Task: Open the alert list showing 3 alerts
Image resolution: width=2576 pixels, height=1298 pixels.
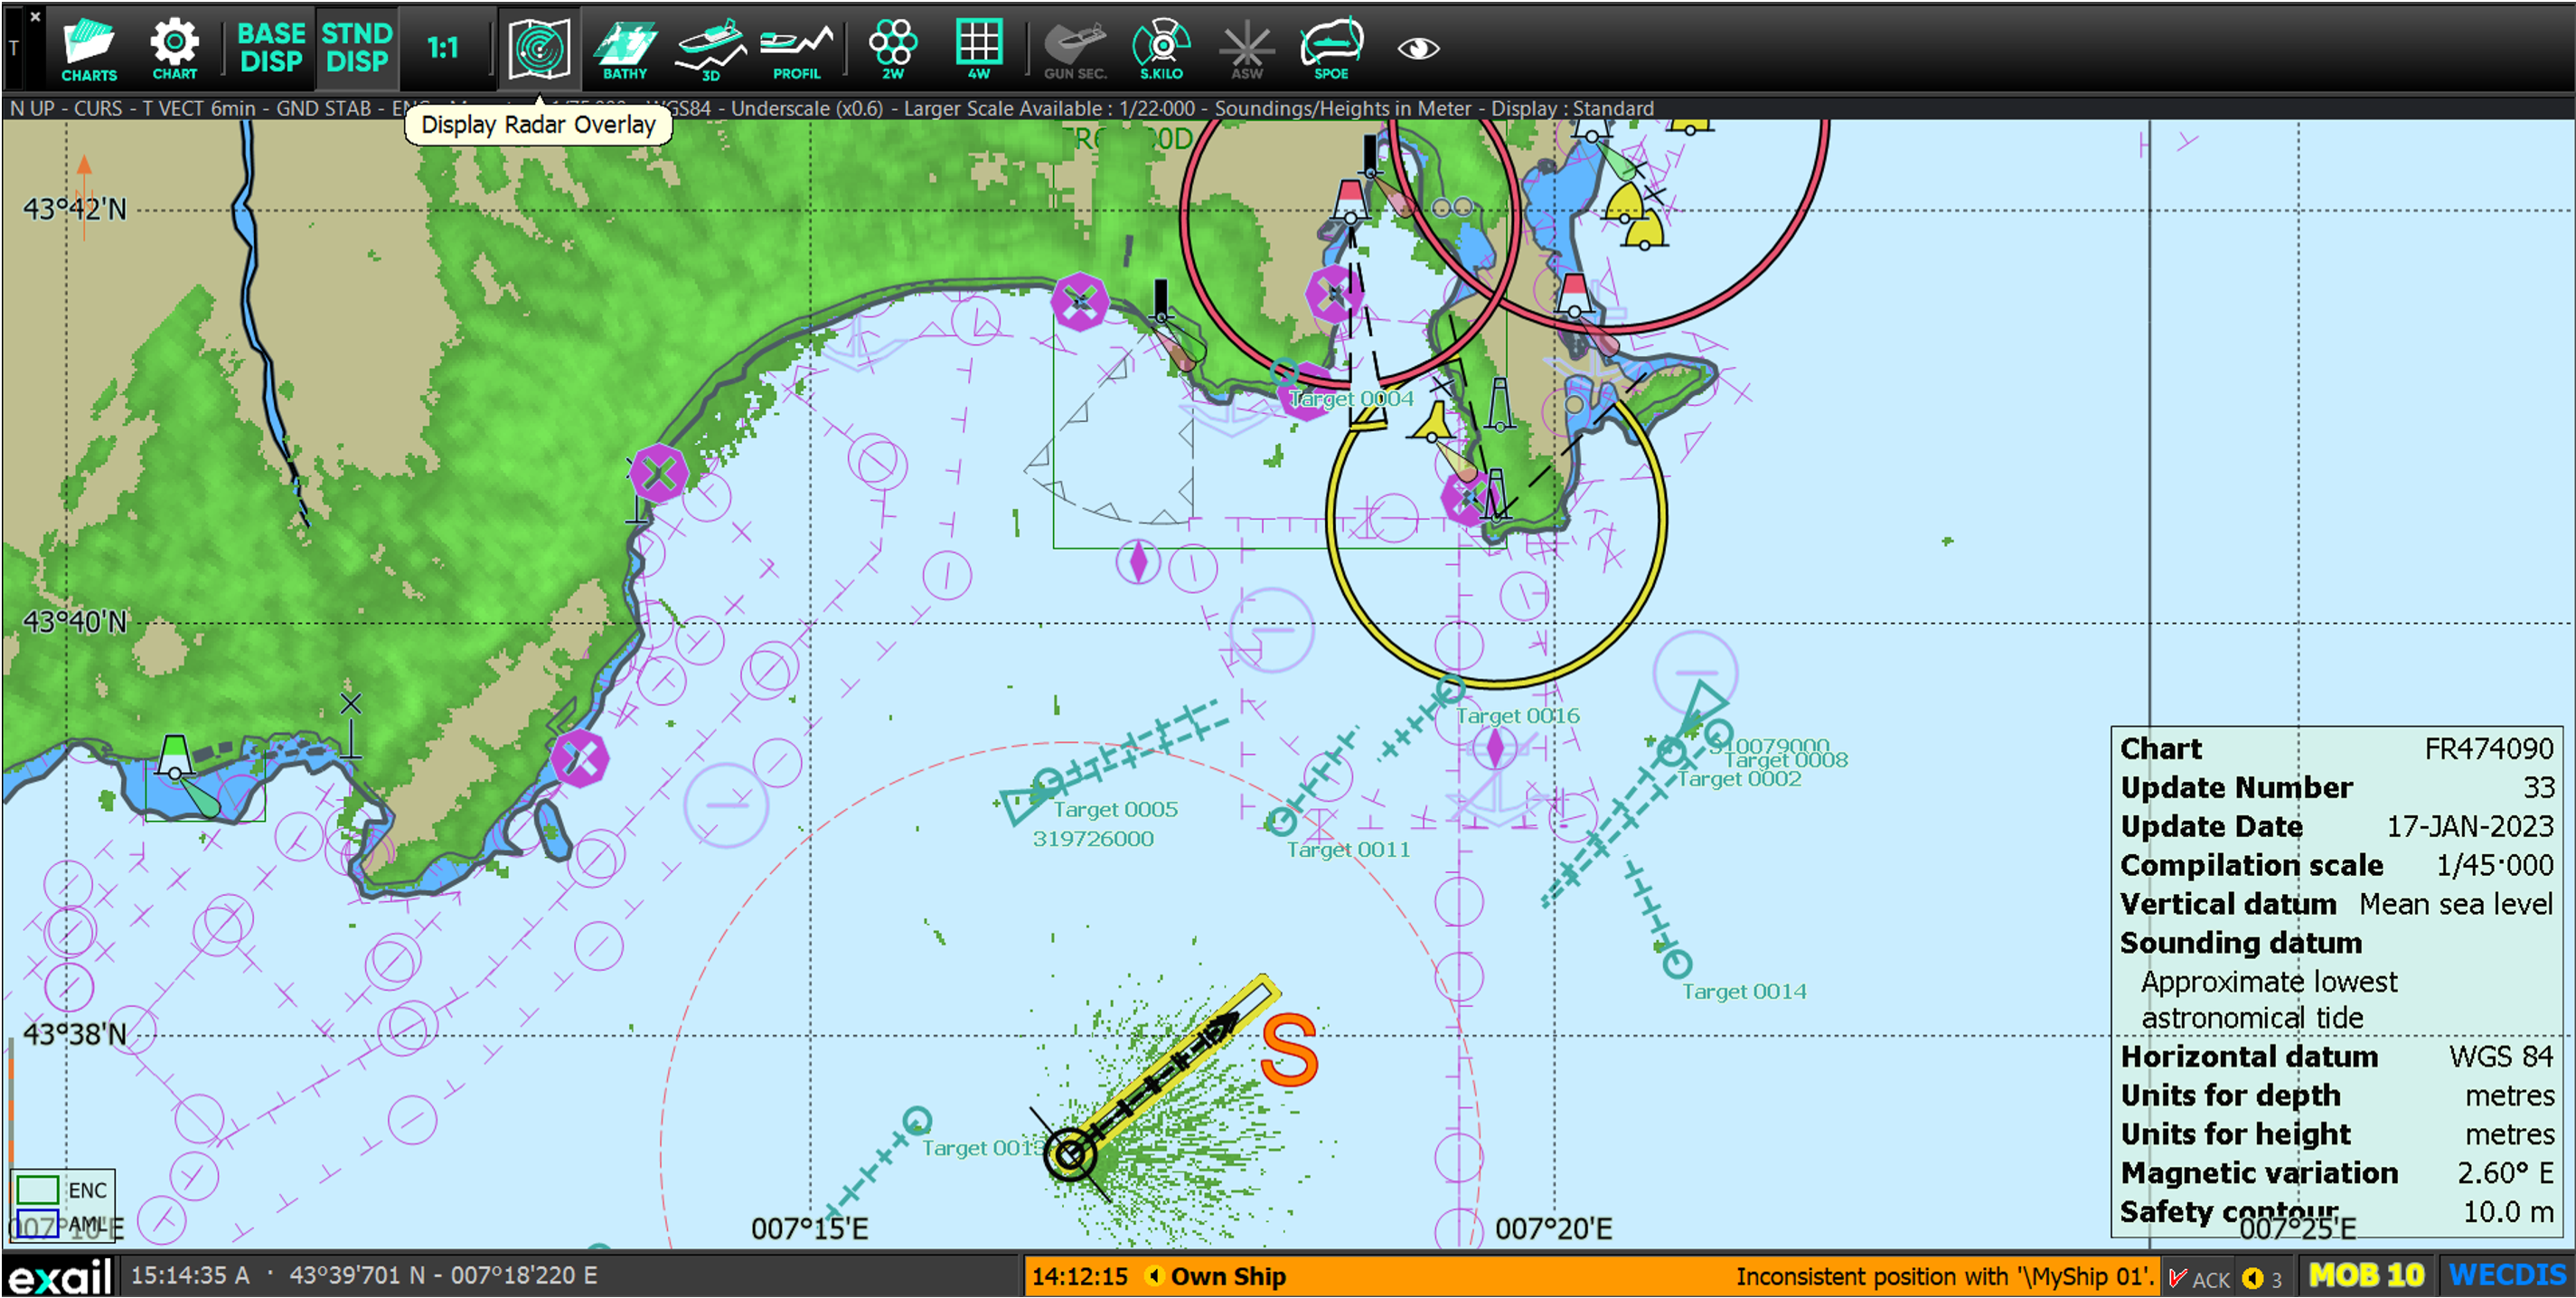Action: point(2264,1278)
